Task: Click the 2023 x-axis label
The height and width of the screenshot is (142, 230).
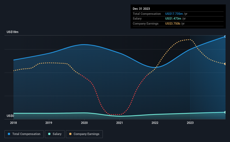Action: point(190,123)
